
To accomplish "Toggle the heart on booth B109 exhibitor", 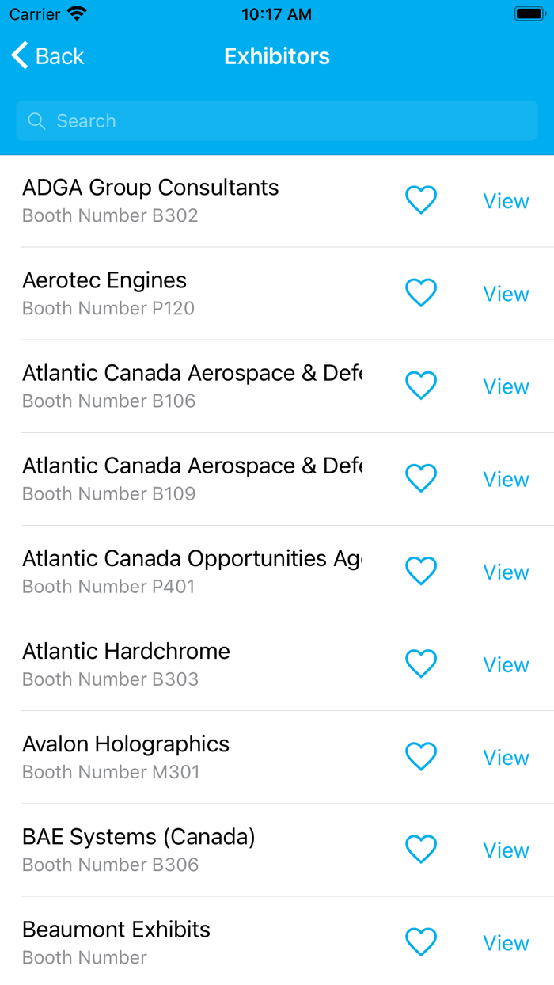I will click(421, 478).
